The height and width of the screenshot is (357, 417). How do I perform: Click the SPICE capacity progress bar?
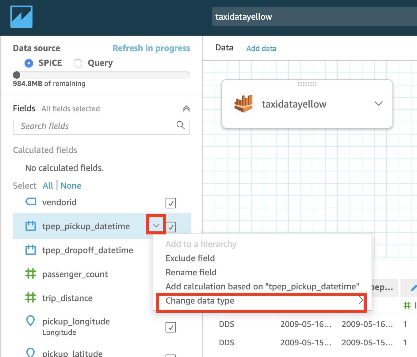(101, 75)
